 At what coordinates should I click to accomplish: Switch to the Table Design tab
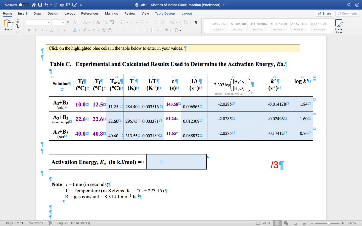165,14
